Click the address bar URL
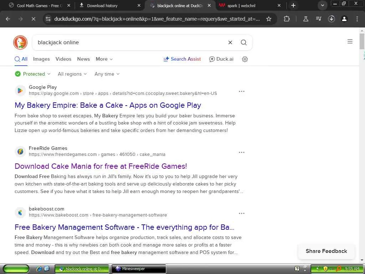 pyautogui.click(x=157, y=19)
